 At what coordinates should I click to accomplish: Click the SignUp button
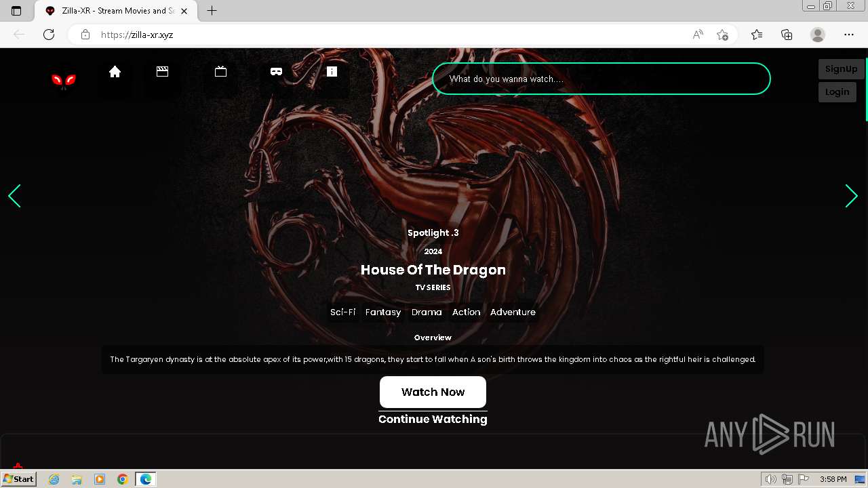(x=841, y=69)
